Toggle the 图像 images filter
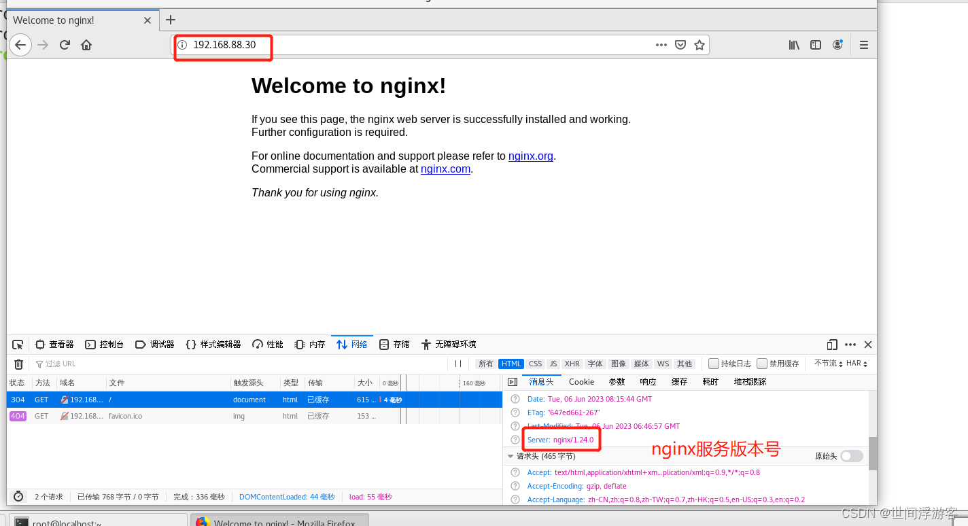968x526 pixels. pos(619,364)
